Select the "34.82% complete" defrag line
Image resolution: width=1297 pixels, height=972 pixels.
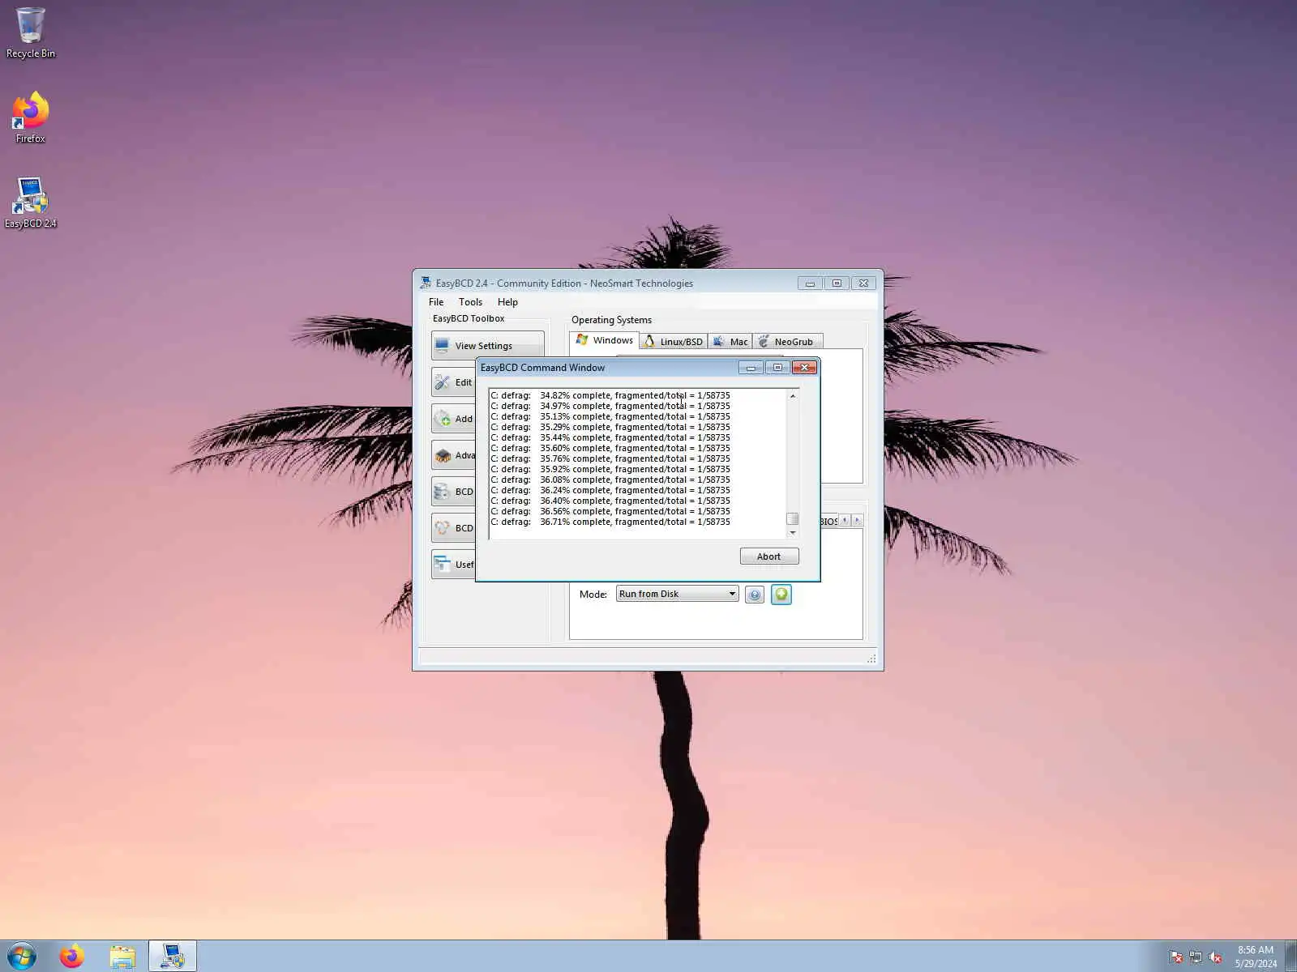610,396
